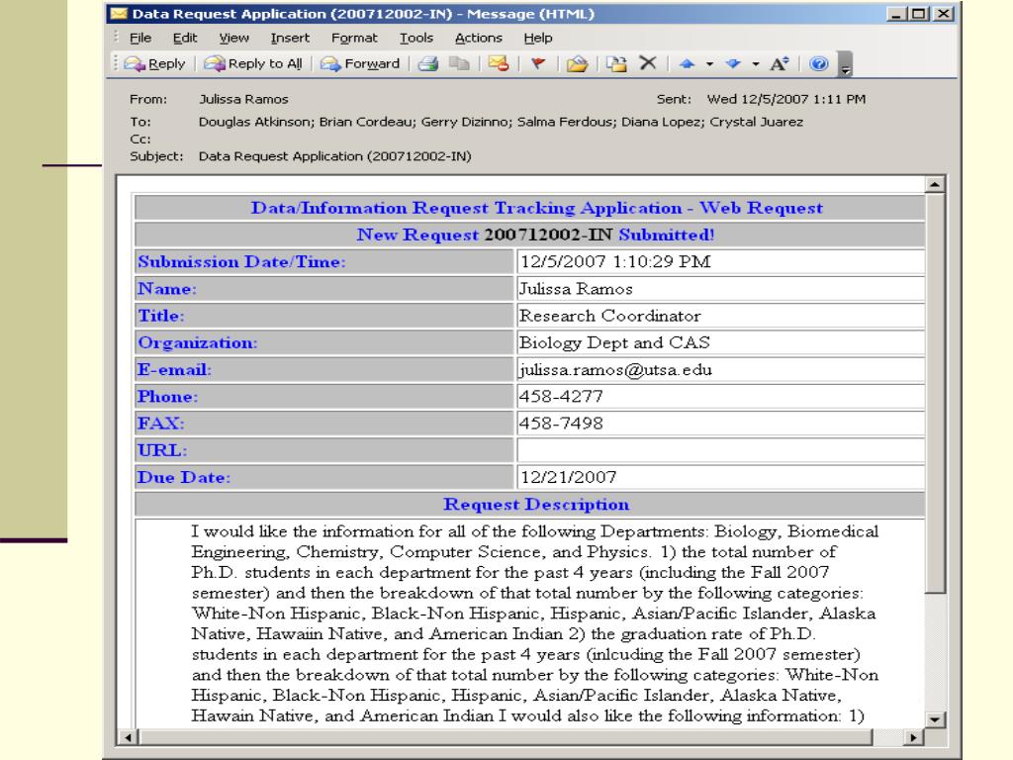This screenshot has width=1013, height=760.
Task: Open the Next Item dropdown arrow
Action: tap(755, 64)
